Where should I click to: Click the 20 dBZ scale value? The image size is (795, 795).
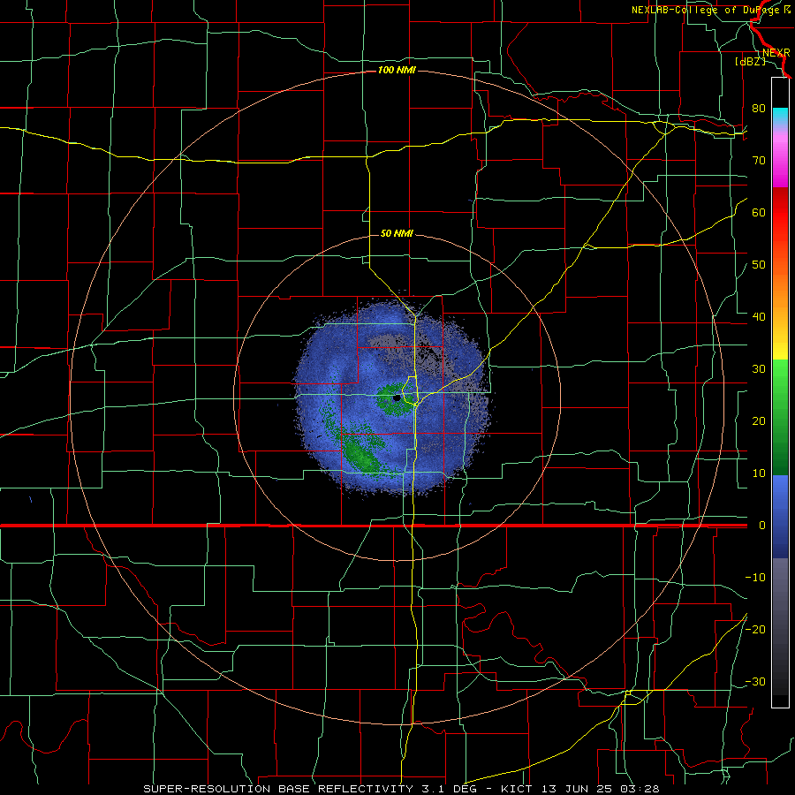coord(759,420)
